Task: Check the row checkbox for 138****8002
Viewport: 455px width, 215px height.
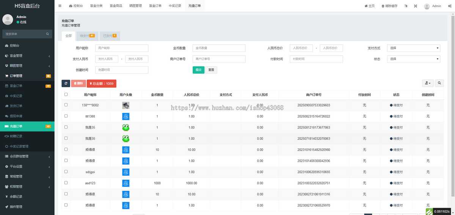Action: tap(66, 105)
